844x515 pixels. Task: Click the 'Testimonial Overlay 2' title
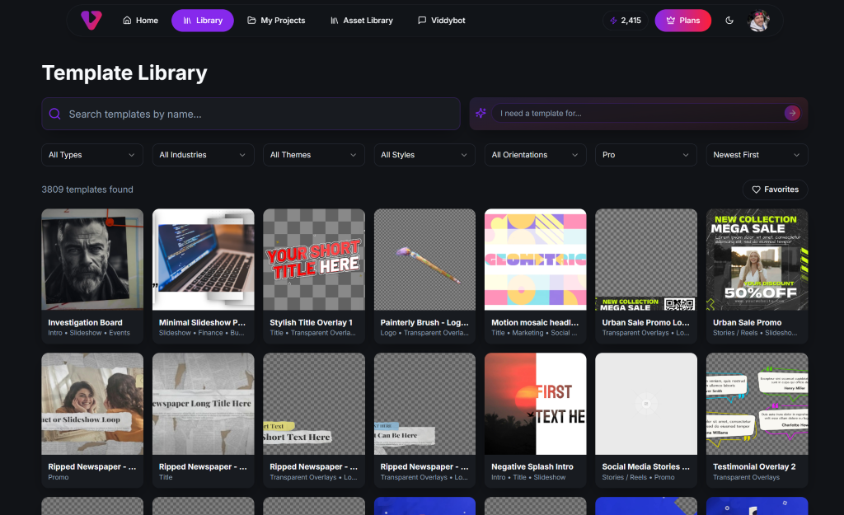coord(754,466)
